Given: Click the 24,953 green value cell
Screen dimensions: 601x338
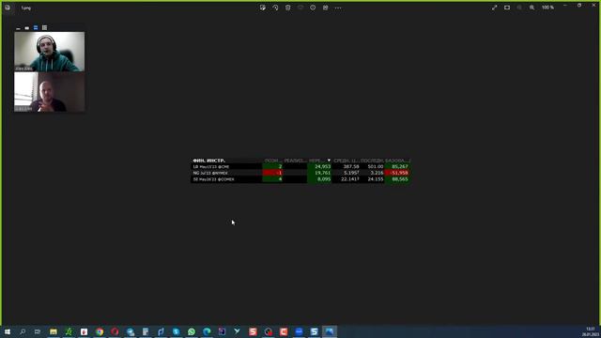Looking at the screenshot, I should [319, 167].
